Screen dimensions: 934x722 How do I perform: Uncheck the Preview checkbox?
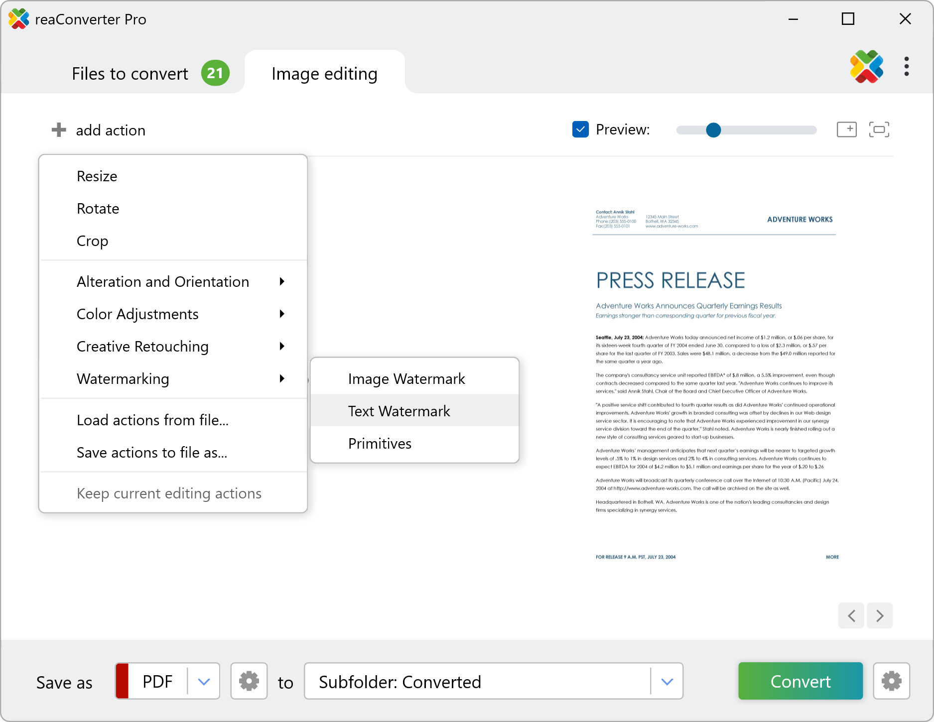pos(580,129)
